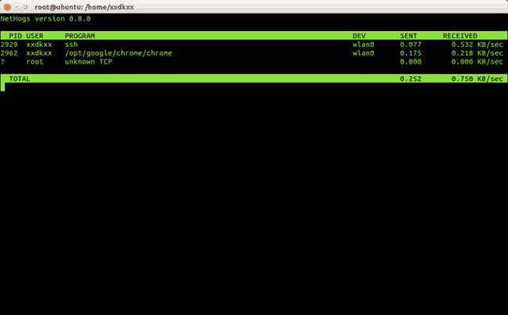Select PID 2929 cell

click(9, 44)
